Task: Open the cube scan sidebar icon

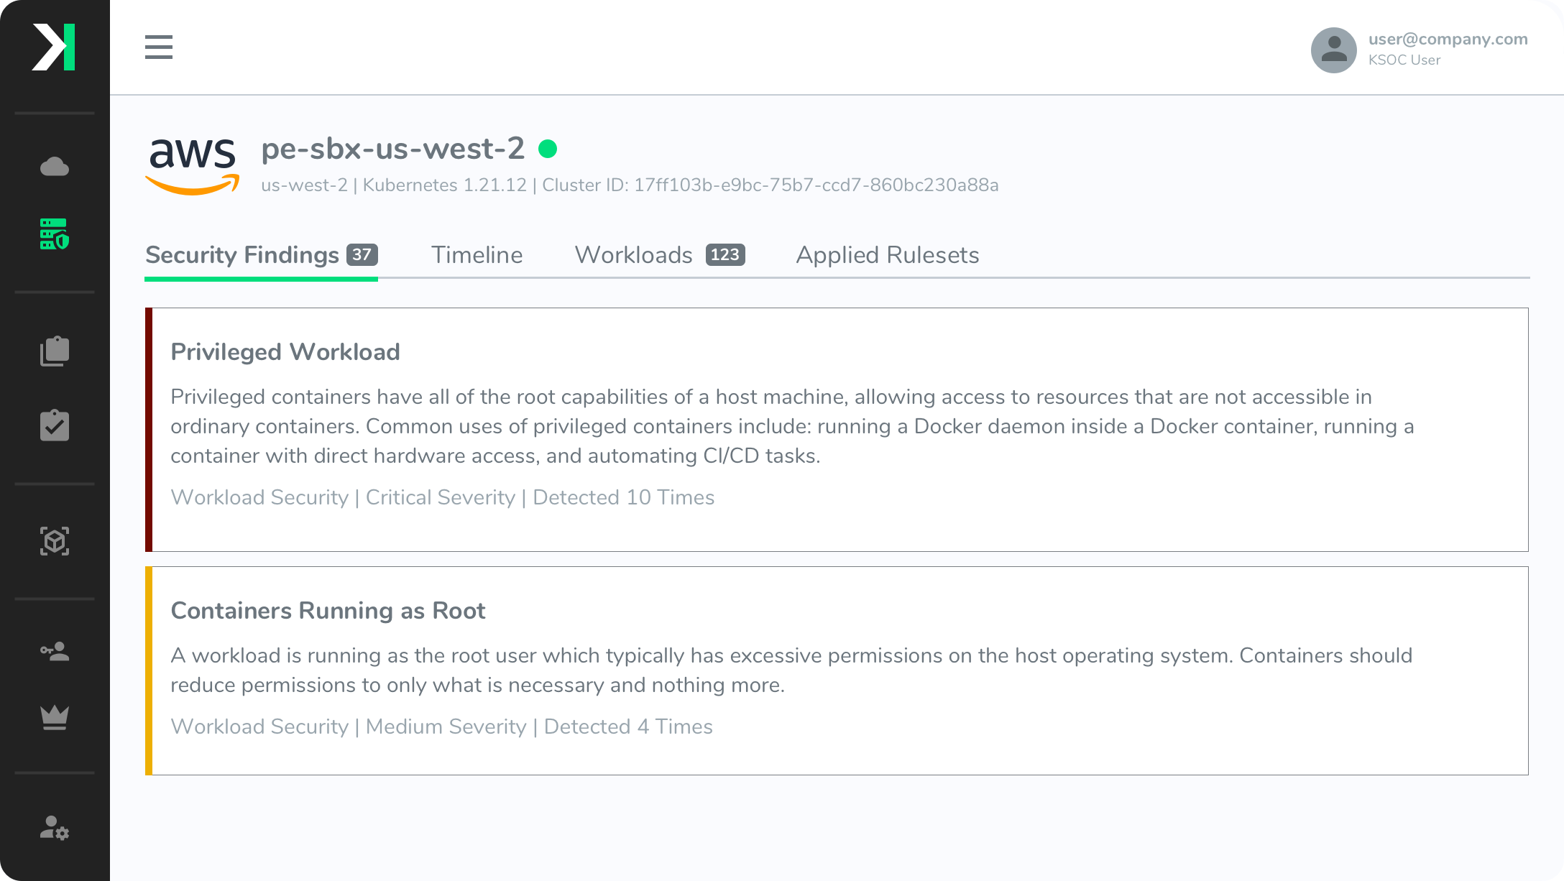Action: pyautogui.click(x=55, y=541)
